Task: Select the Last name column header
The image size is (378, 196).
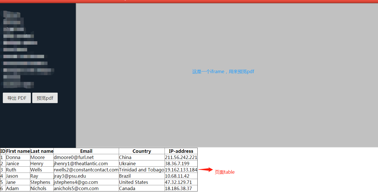Action: coord(42,151)
